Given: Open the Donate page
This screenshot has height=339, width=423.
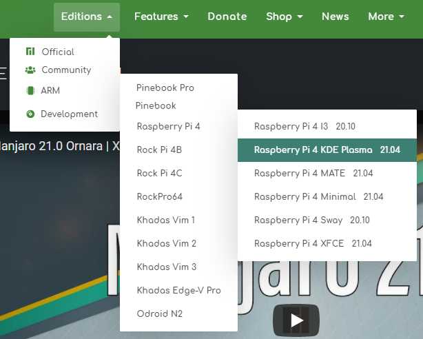Looking at the screenshot, I should (x=227, y=17).
